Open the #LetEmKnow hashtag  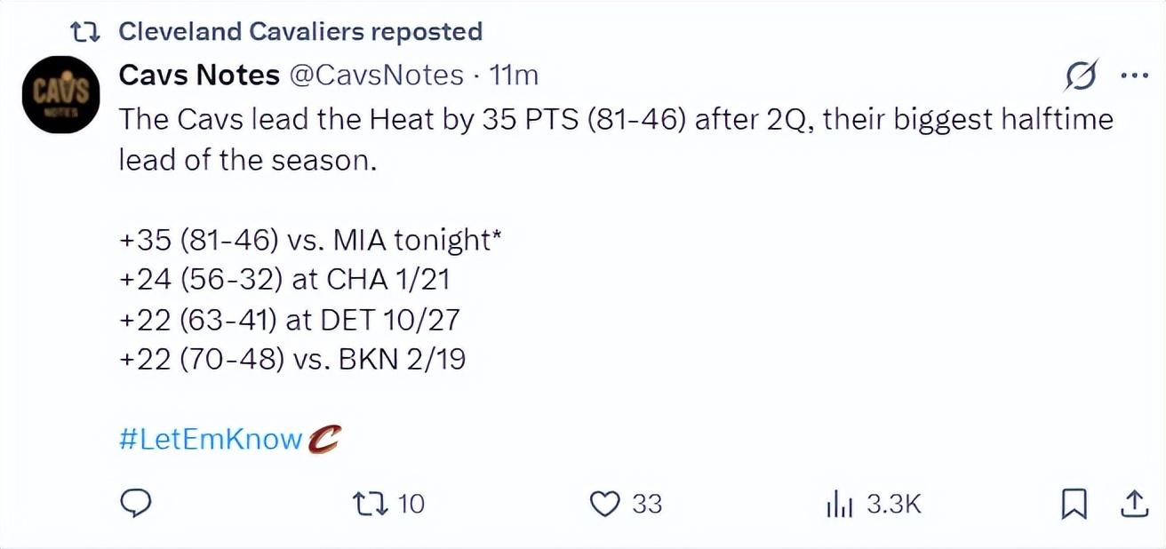coord(210,439)
